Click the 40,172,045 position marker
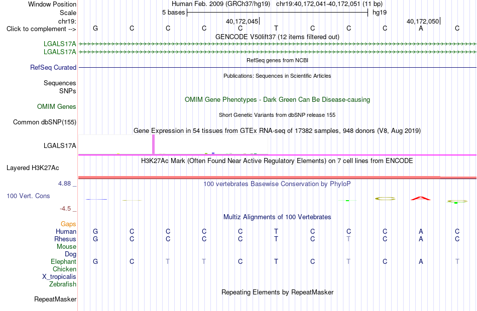477x311 pixels. click(x=243, y=21)
